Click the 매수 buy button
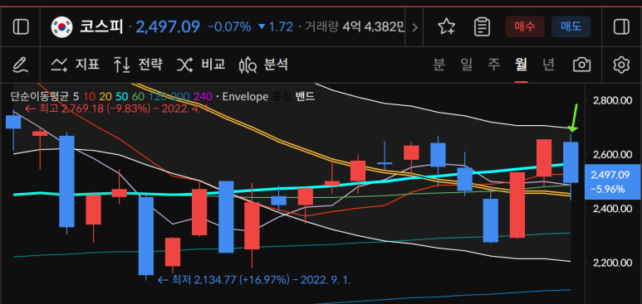Viewport: 642px width, 304px height. point(525,27)
